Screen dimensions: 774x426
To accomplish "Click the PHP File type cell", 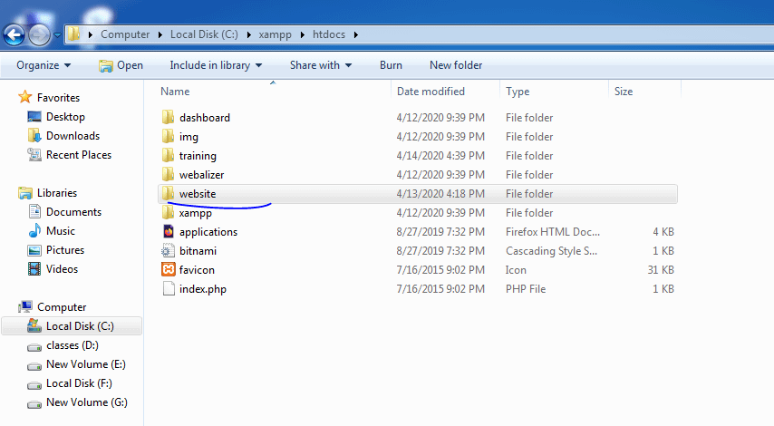I will [526, 289].
